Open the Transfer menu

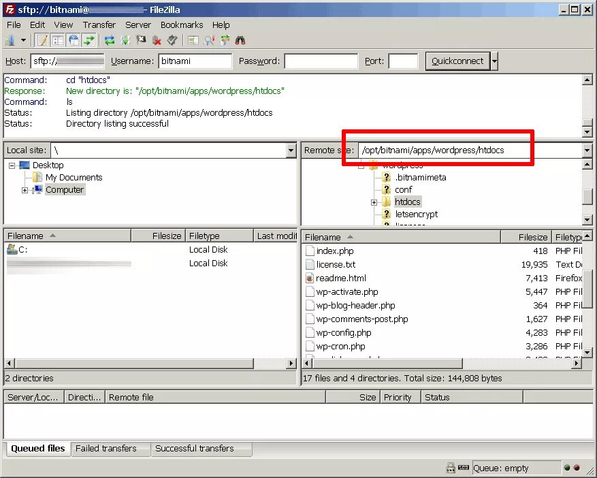click(x=99, y=25)
